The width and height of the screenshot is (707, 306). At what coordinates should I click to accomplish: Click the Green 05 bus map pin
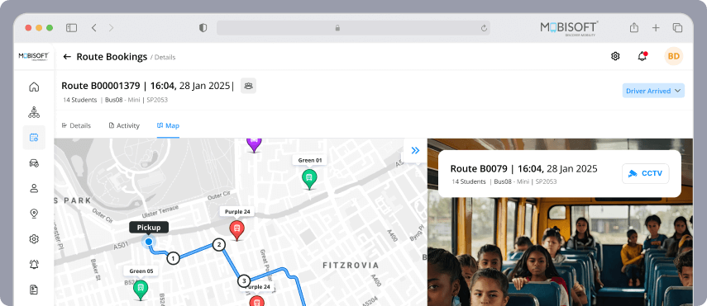[x=141, y=290]
